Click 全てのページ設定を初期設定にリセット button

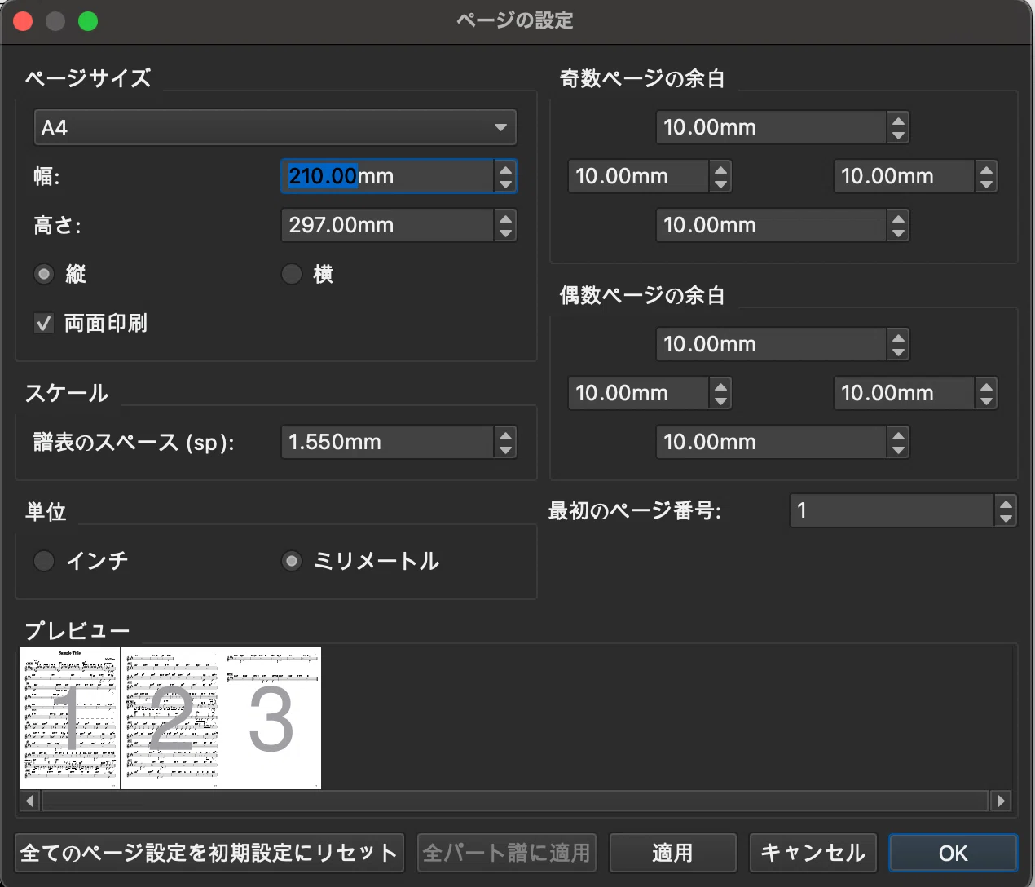point(209,853)
